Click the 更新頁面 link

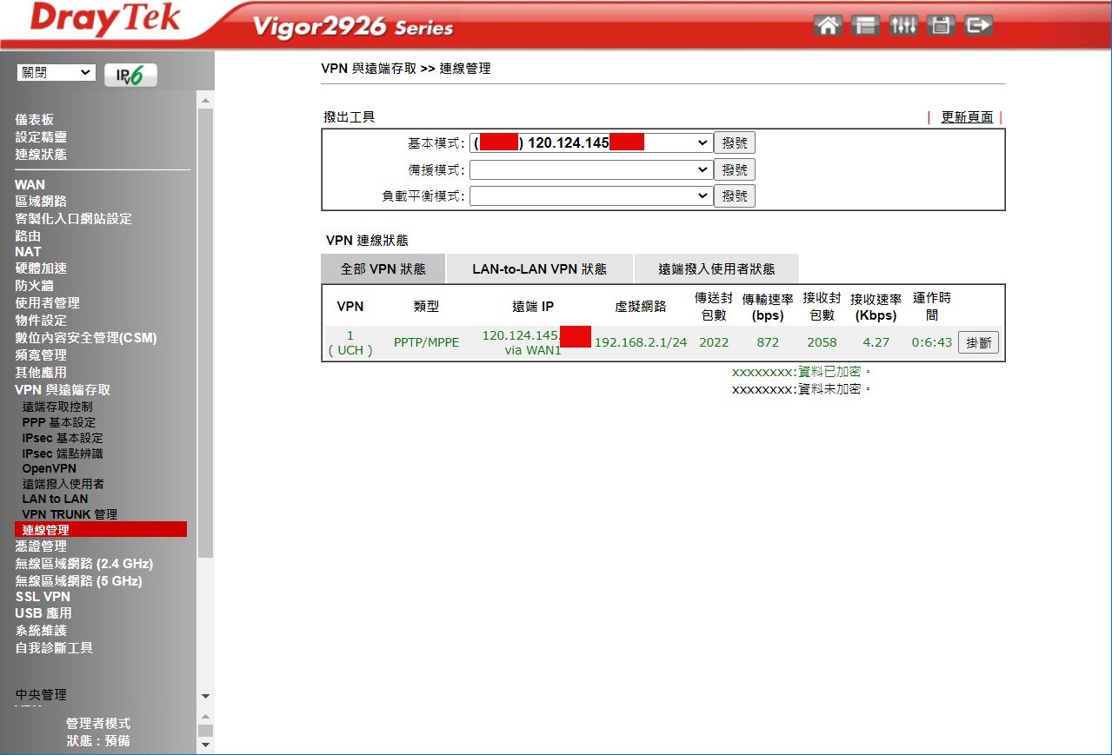[967, 117]
